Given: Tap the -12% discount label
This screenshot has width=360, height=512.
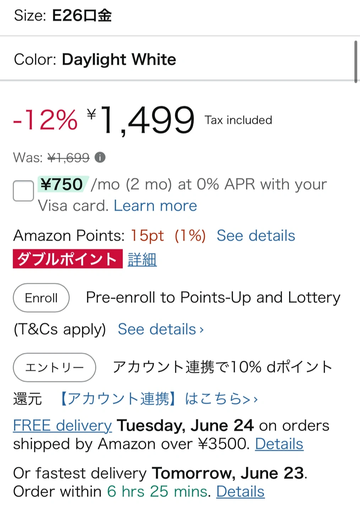Looking at the screenshot, I should [45, 120].
